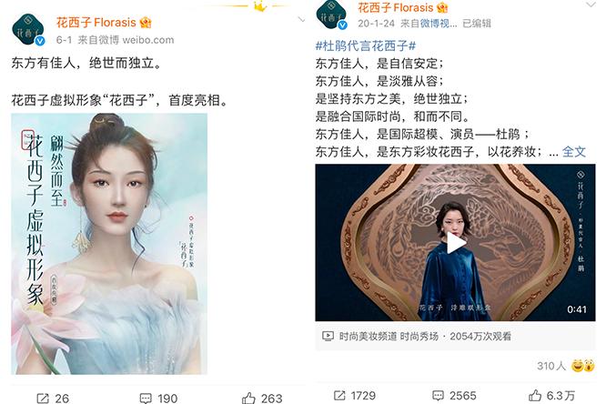Open comments icon with 2565 replies
The height and width of the screenshot is (404, 606).
[438, 396]
